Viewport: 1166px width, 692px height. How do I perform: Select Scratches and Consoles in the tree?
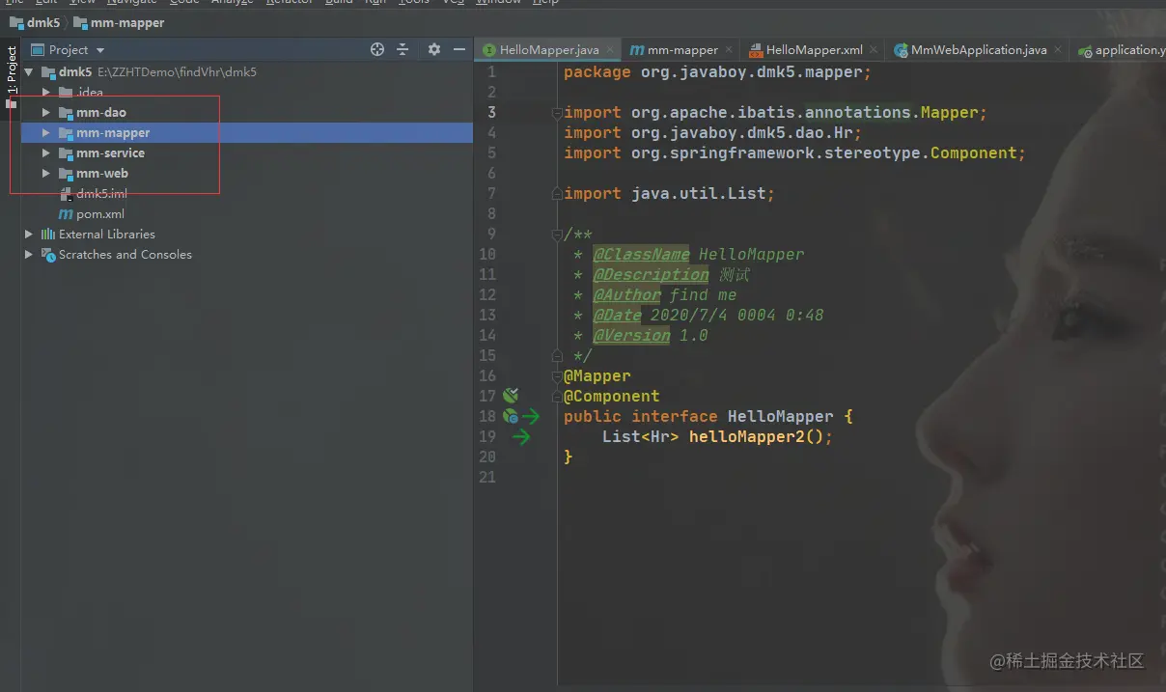(125, 255)
